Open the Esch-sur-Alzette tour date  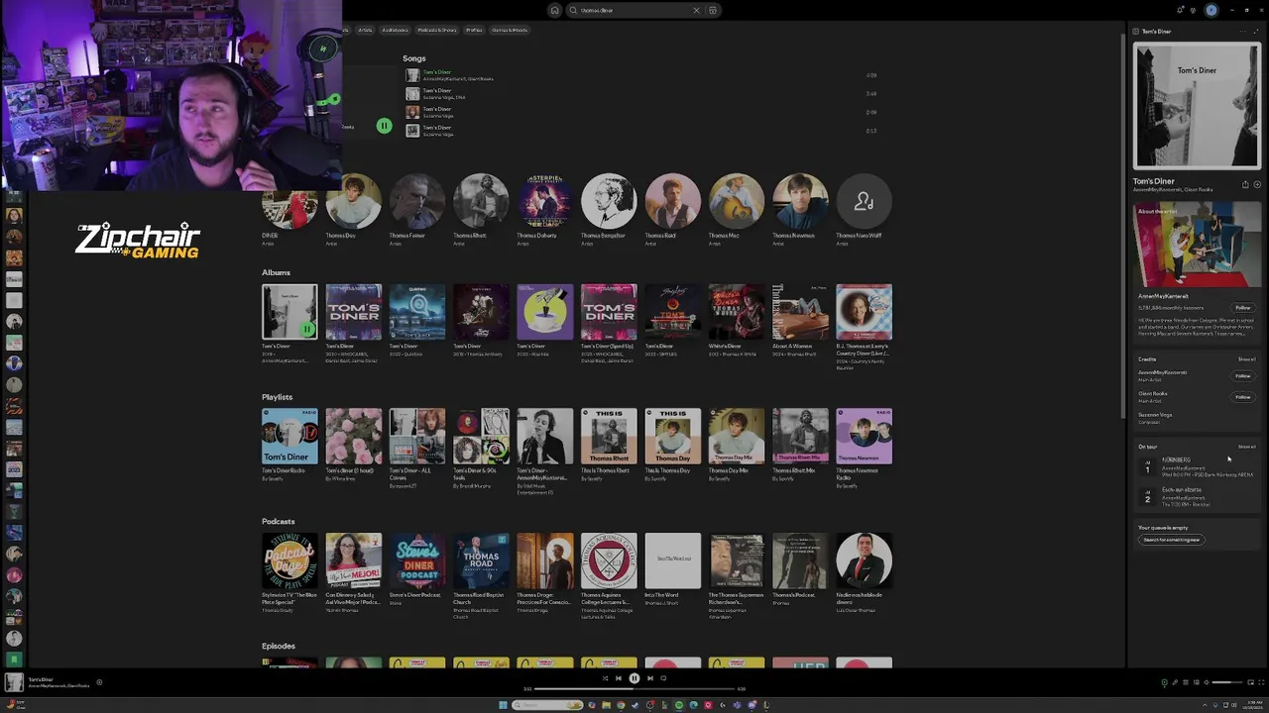pyautogui.click(x=1197, y=497)
